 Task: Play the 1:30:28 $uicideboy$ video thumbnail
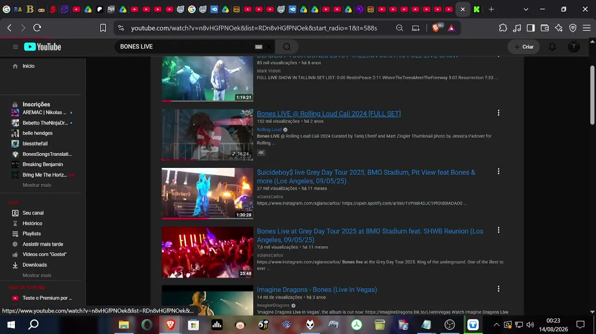coord(207,193)
